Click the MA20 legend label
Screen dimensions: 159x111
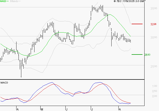3,1
